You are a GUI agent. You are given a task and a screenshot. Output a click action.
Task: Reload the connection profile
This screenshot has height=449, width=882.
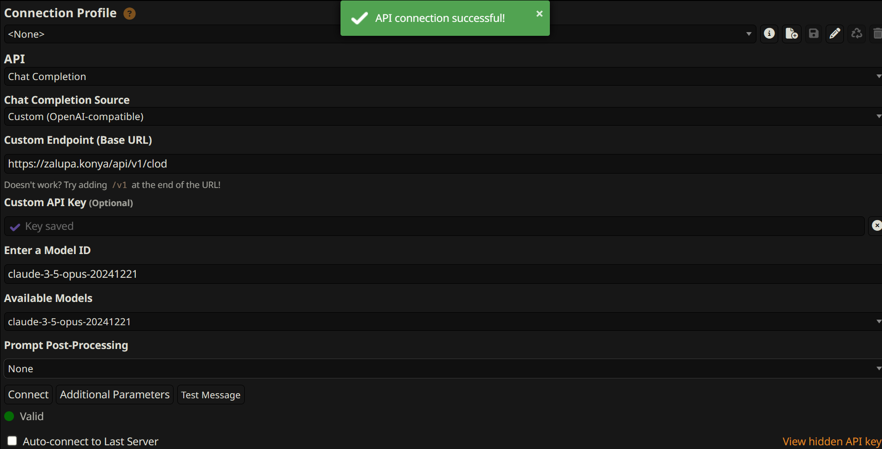856,34
